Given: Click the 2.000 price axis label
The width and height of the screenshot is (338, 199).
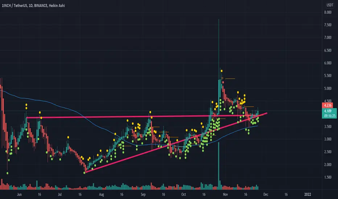Looking at the screenshot, I should click(x=327, y=165).
